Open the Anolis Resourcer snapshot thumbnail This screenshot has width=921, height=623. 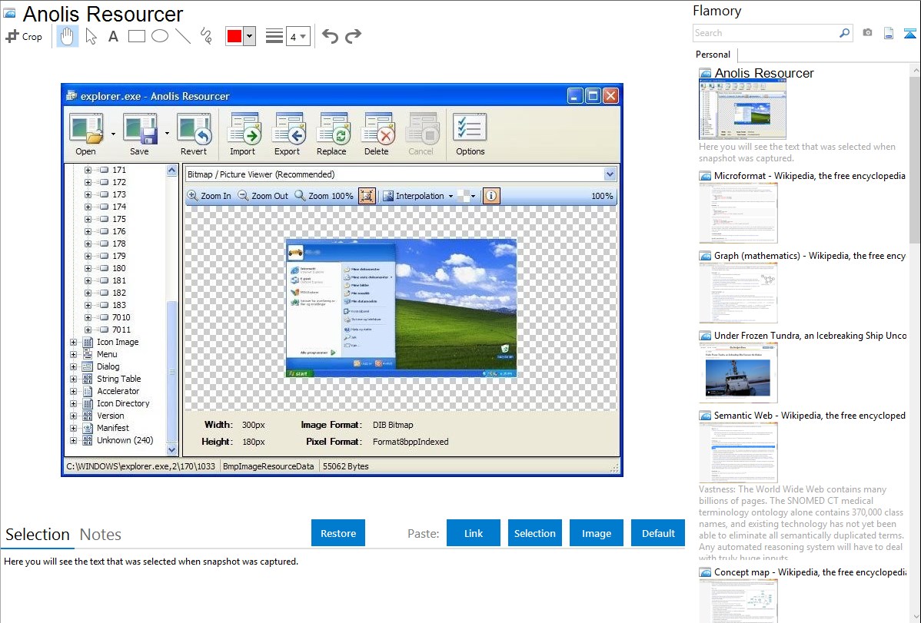[743, 110]
